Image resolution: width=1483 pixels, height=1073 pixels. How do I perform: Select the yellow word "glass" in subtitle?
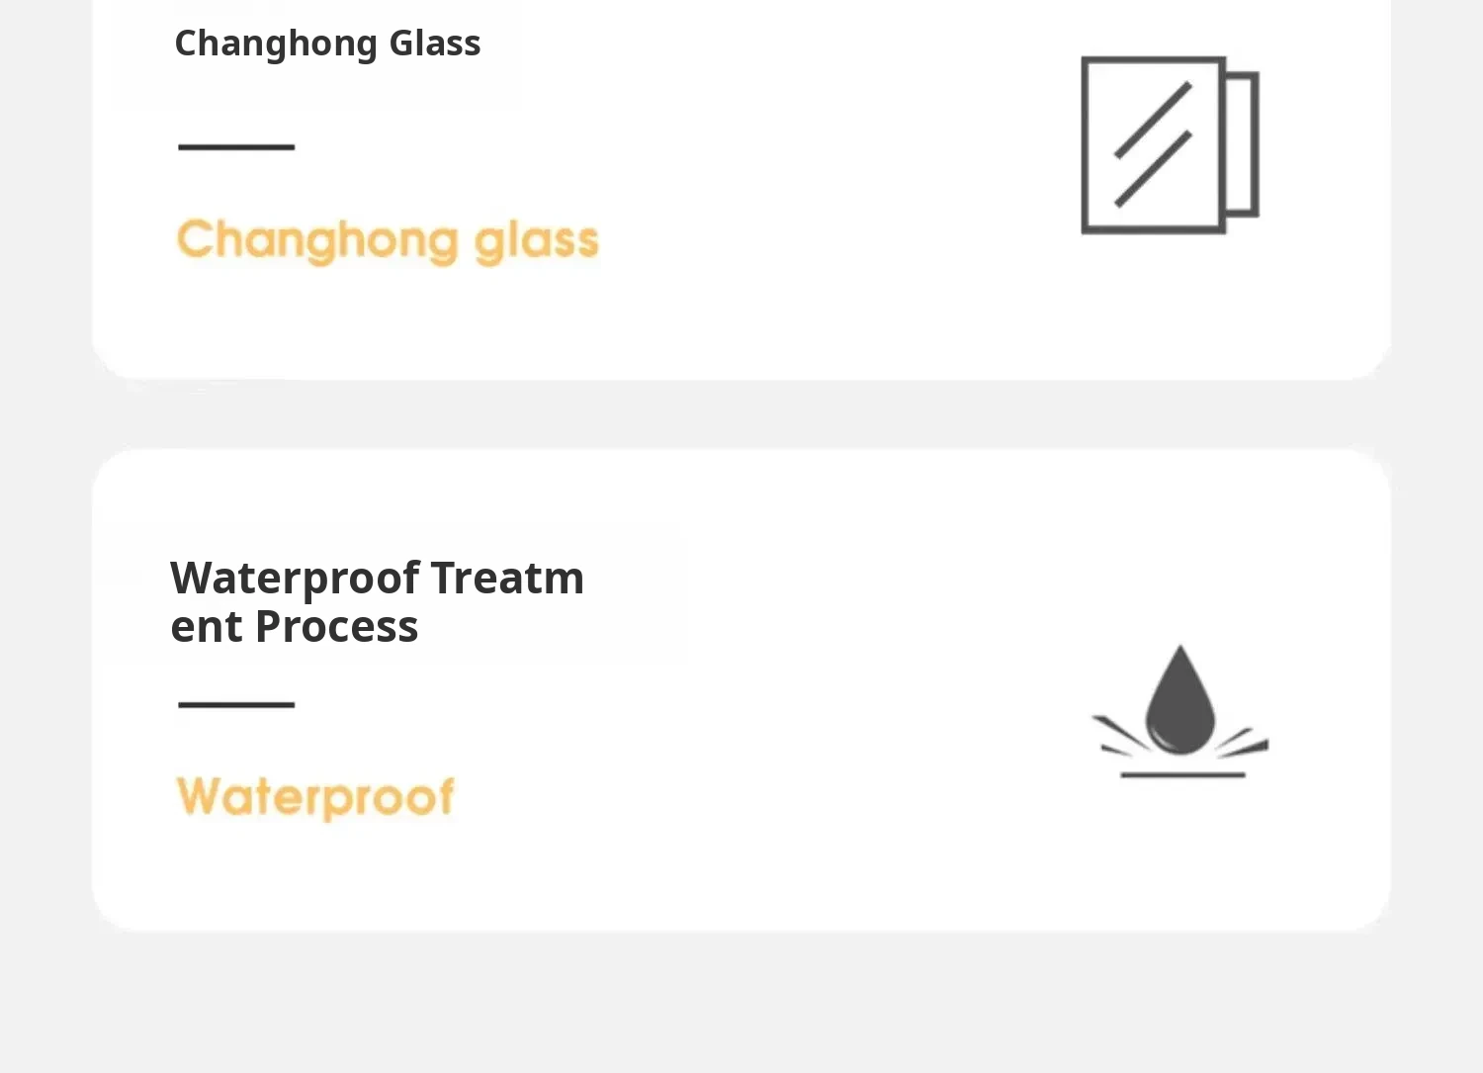click(537, 240)
